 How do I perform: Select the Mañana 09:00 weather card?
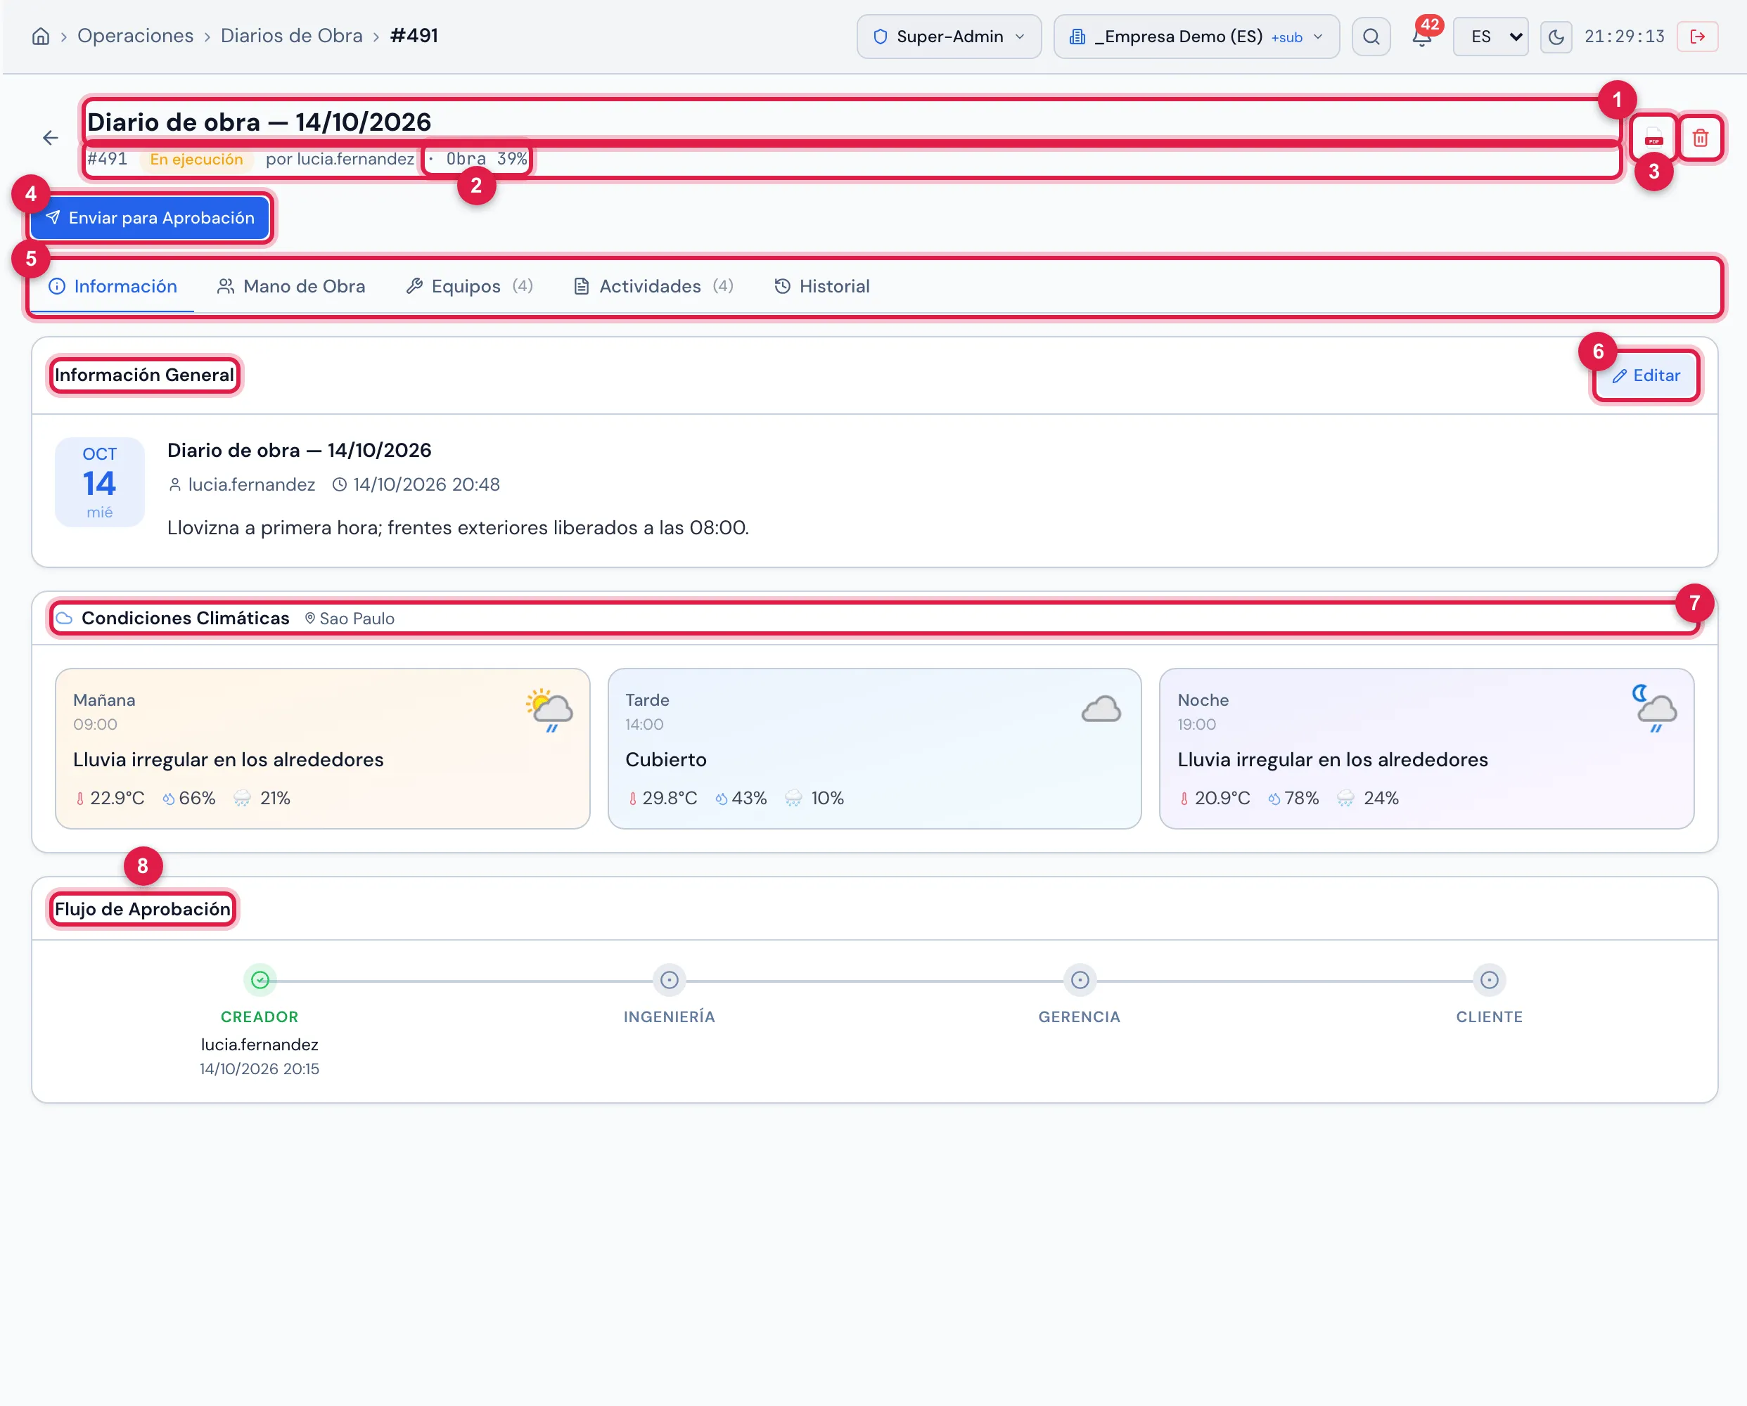click(x=323, y=749)
